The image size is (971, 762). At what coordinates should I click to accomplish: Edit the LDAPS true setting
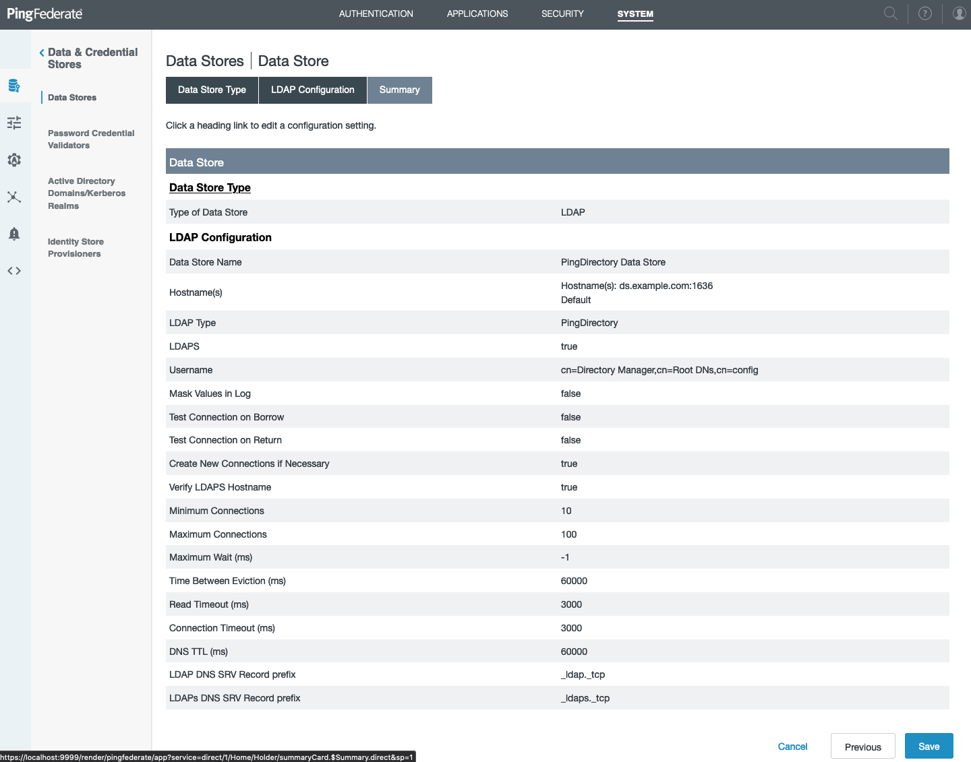[184, 346]
